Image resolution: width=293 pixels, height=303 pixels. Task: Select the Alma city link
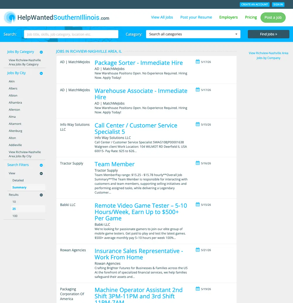click(12, 117)
